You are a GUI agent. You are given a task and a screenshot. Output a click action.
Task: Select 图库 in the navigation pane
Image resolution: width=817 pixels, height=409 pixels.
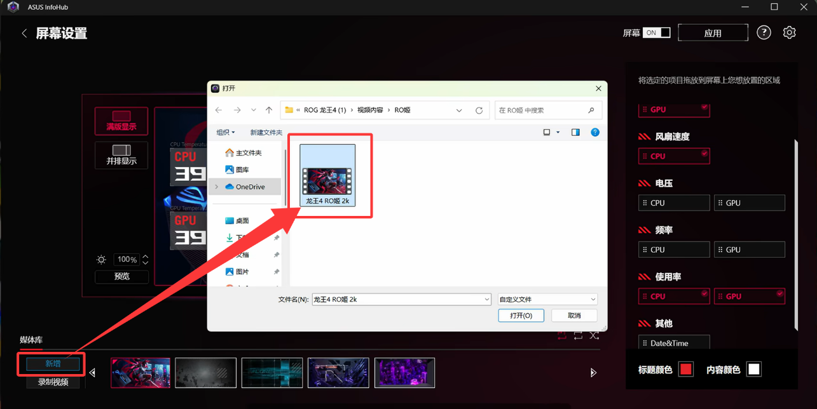237,170
